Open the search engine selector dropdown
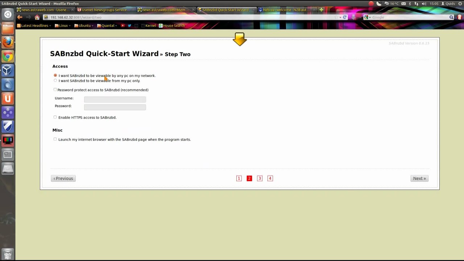Screen dimensions: 464x261 coord(367,17)
